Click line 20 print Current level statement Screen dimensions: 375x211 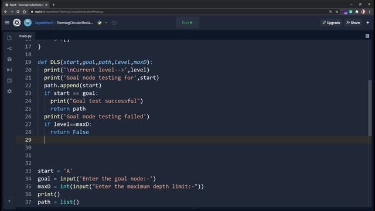click(97, 70)
